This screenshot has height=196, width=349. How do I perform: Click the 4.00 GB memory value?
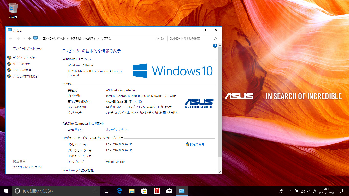(124, 102)
